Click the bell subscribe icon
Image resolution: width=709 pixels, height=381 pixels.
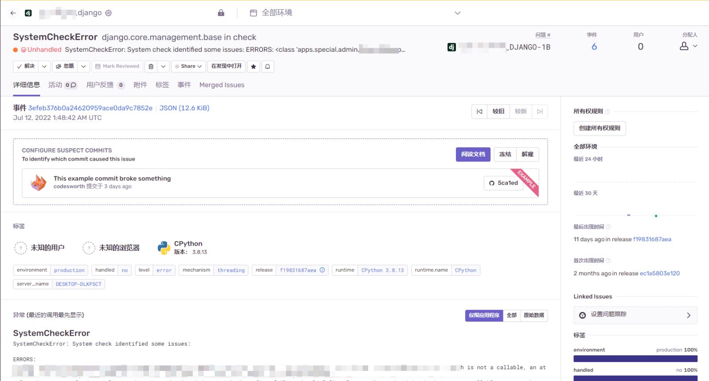[268, 66]
